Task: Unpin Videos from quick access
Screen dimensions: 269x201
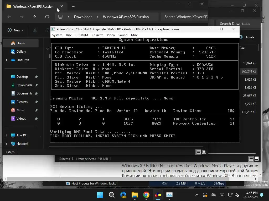Action: 36,119
